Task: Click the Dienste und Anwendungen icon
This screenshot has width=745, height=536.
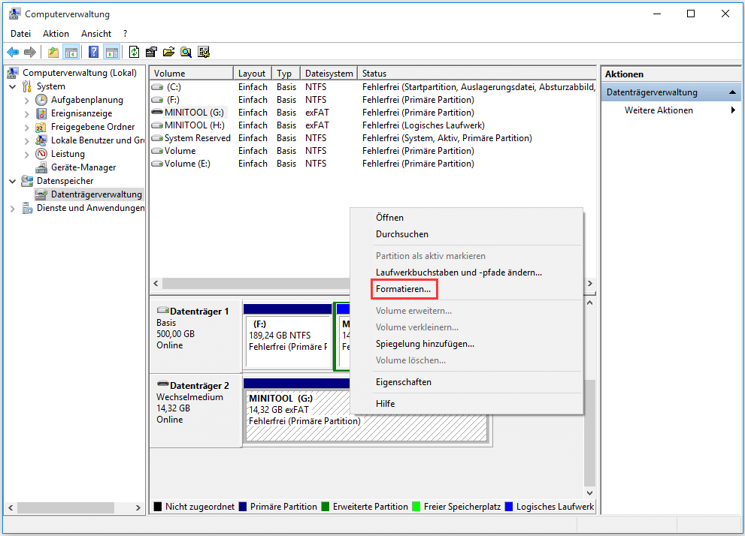Action: (x=27, y=208)
